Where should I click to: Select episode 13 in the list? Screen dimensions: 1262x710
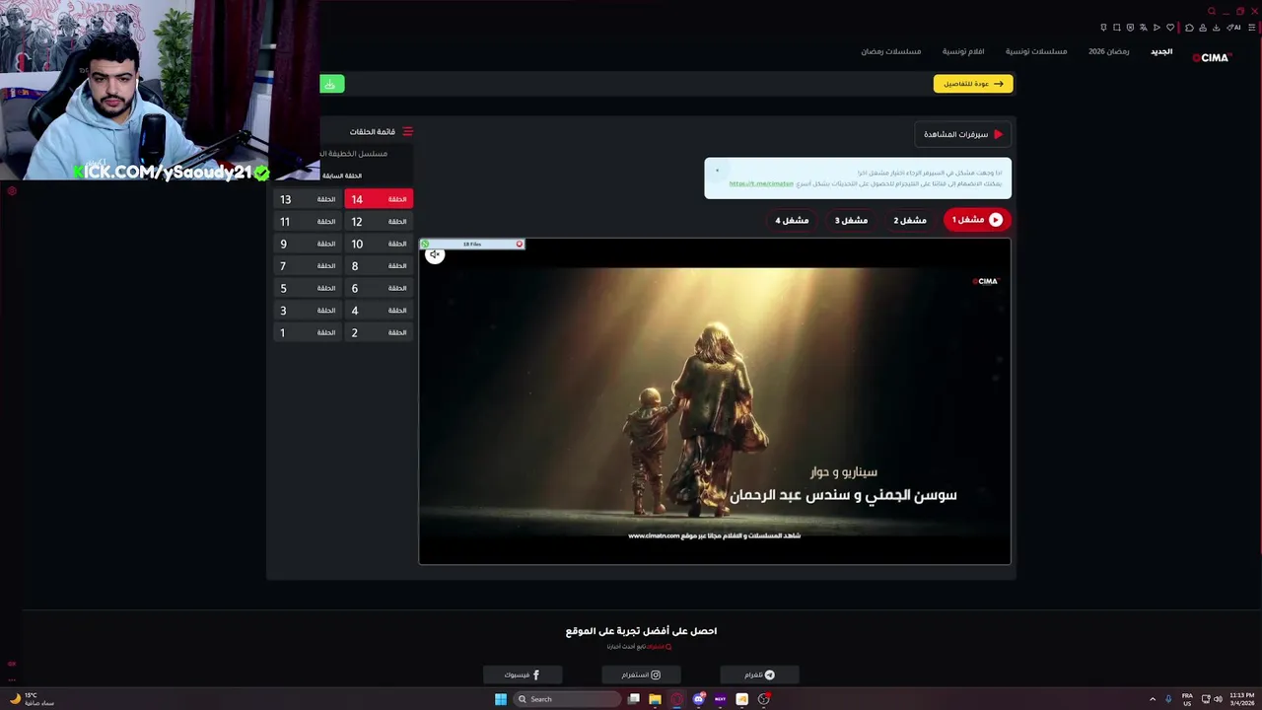tap(308, 199)
